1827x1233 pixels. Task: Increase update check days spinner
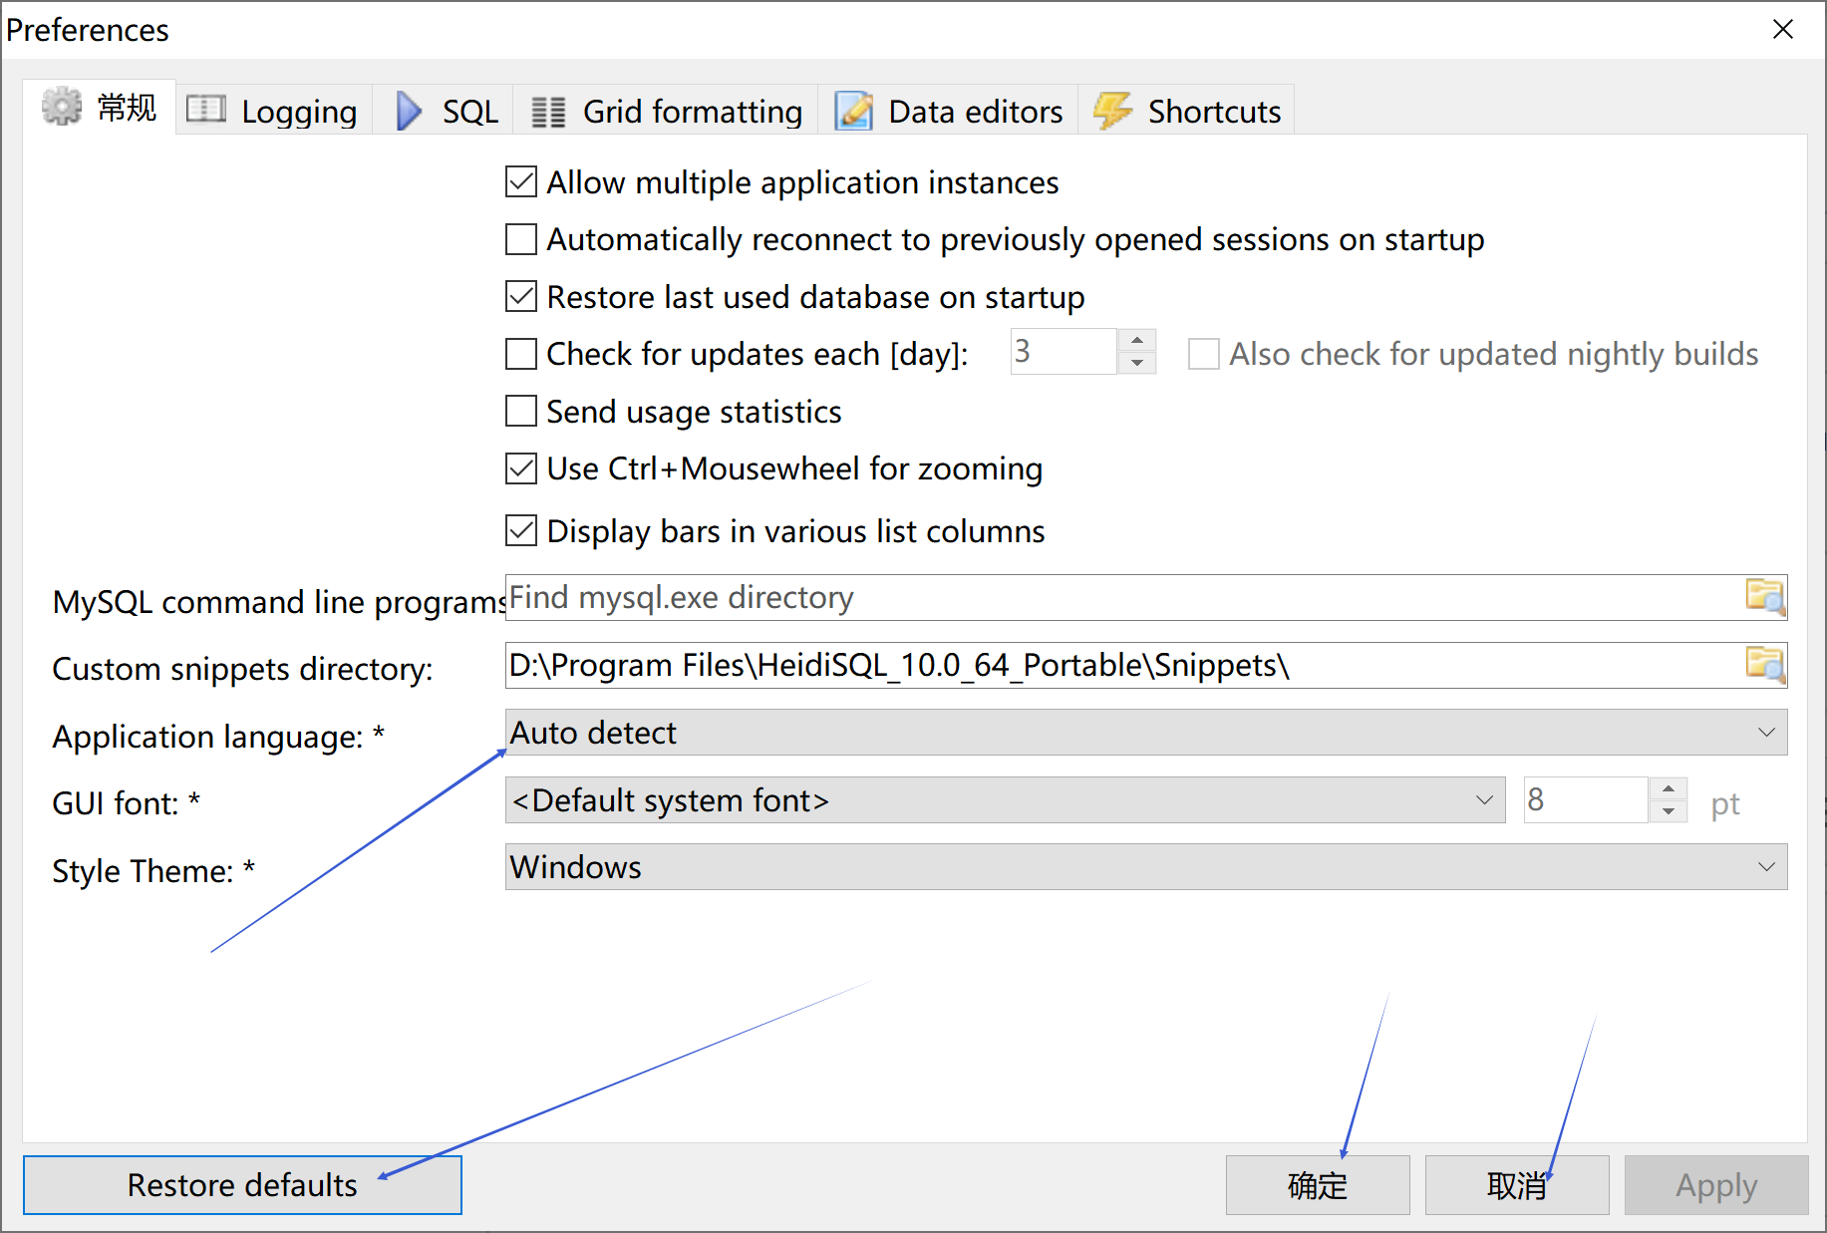point(1137,341)
